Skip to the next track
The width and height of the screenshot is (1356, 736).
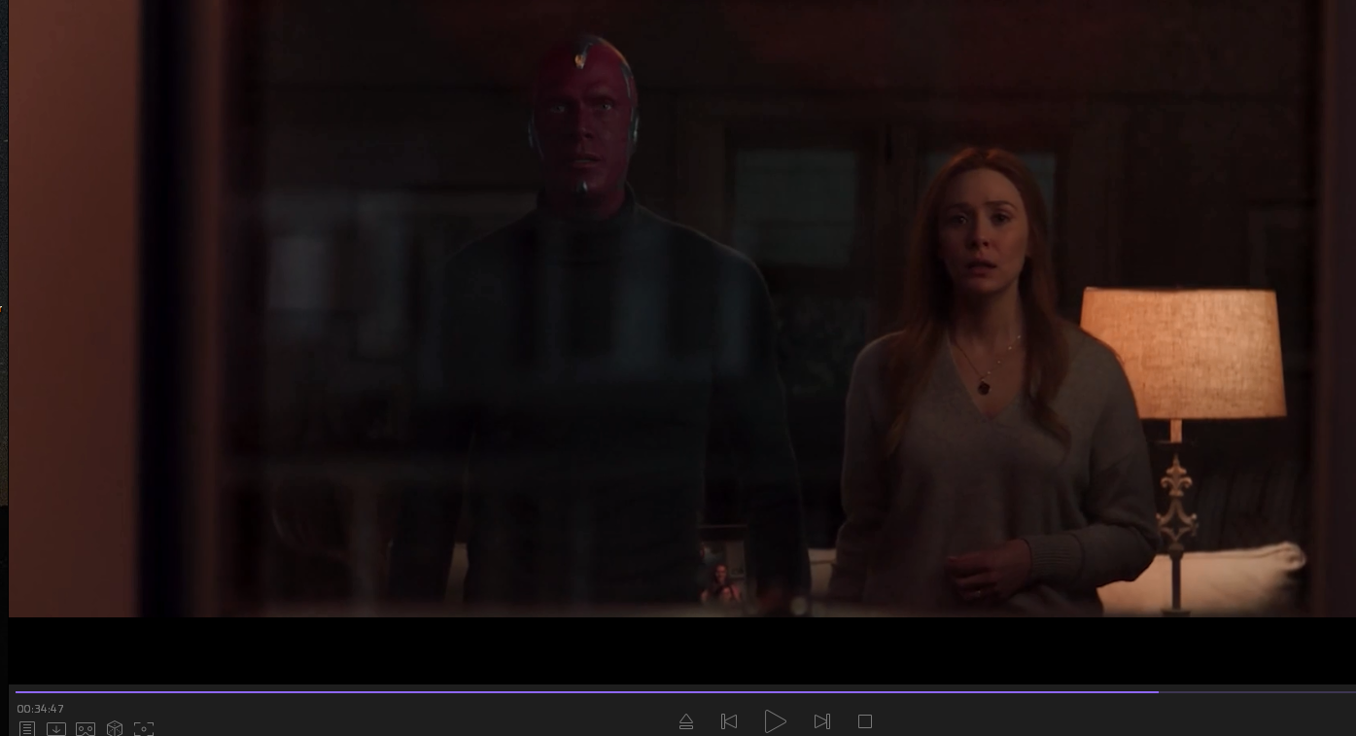click(x=822, y=721)
